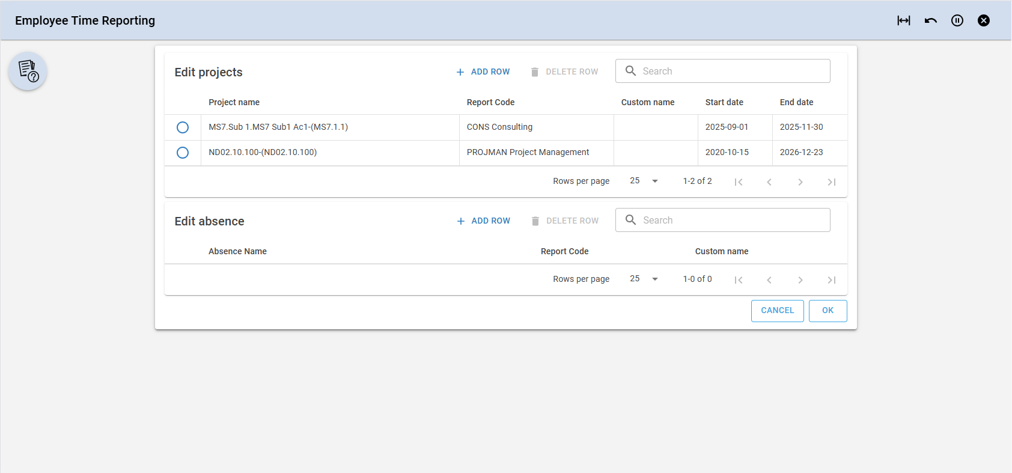Open the help document icon at left

tap(28, 71)
